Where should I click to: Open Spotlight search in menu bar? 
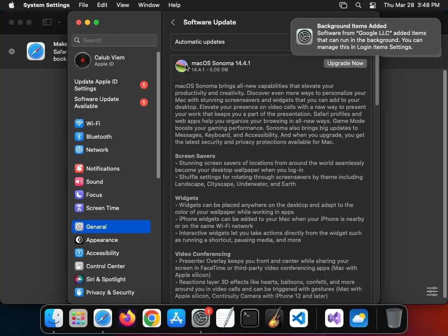pos(358,5)
